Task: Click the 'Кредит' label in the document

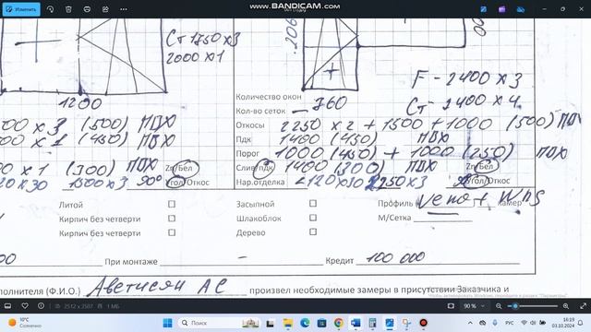Action: point(339,261)
